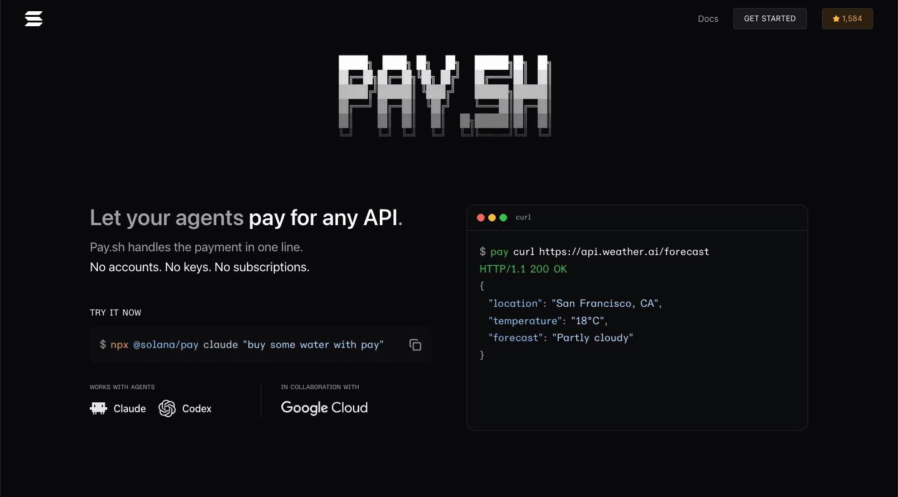Screen dimensions: 898x497
Task: Click the TRY IT NOW label
Action: 115,312
